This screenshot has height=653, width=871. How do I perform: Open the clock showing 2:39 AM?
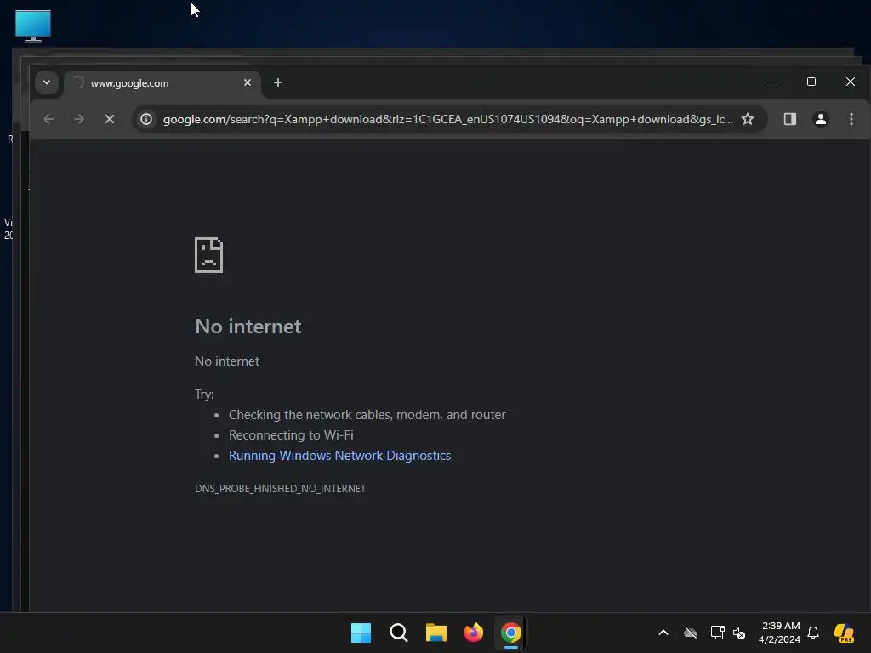pyautogui.click(x=779, y=633)
